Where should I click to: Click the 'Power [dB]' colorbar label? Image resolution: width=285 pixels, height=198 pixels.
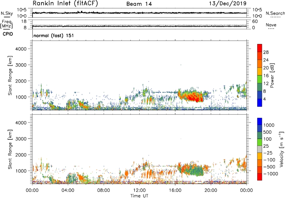(272, 75)
